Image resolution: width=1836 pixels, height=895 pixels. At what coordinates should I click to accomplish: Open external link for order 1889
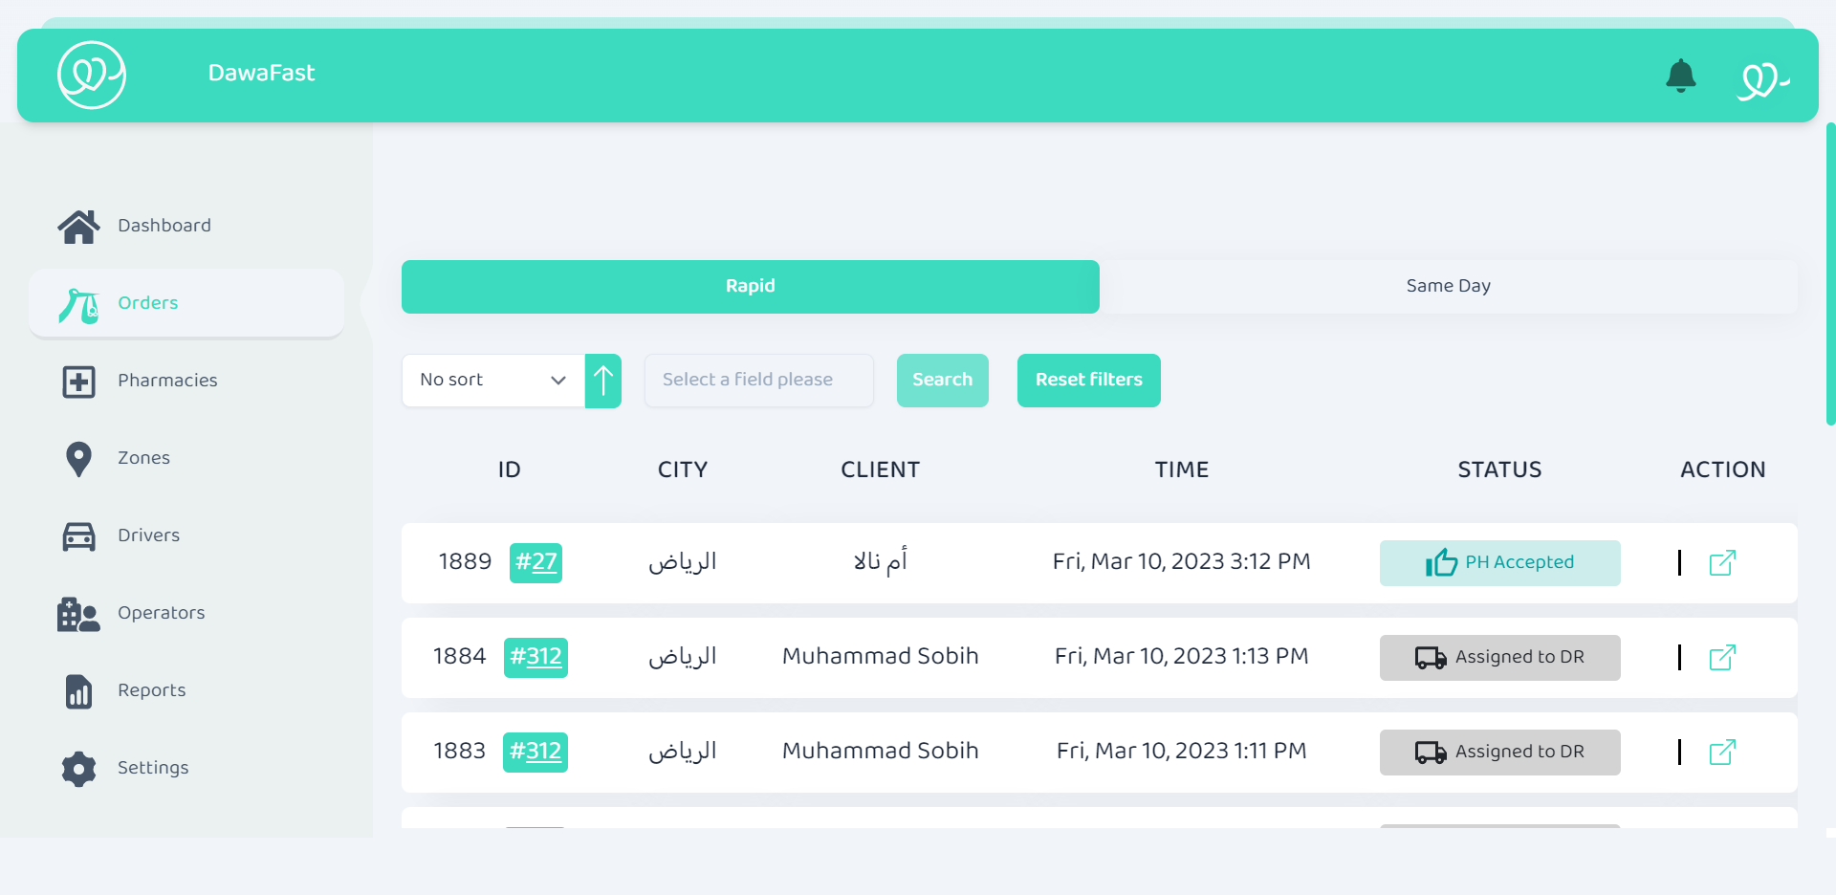coord(1721,563)
